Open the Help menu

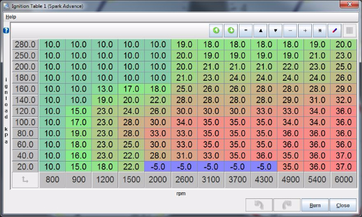click(x=11, y=17)
